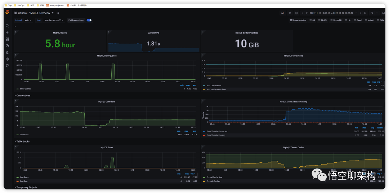This screenshot has width=389, height=193.
Task: Click the Grafana logo home icon
Action: (x=7, y=12)
